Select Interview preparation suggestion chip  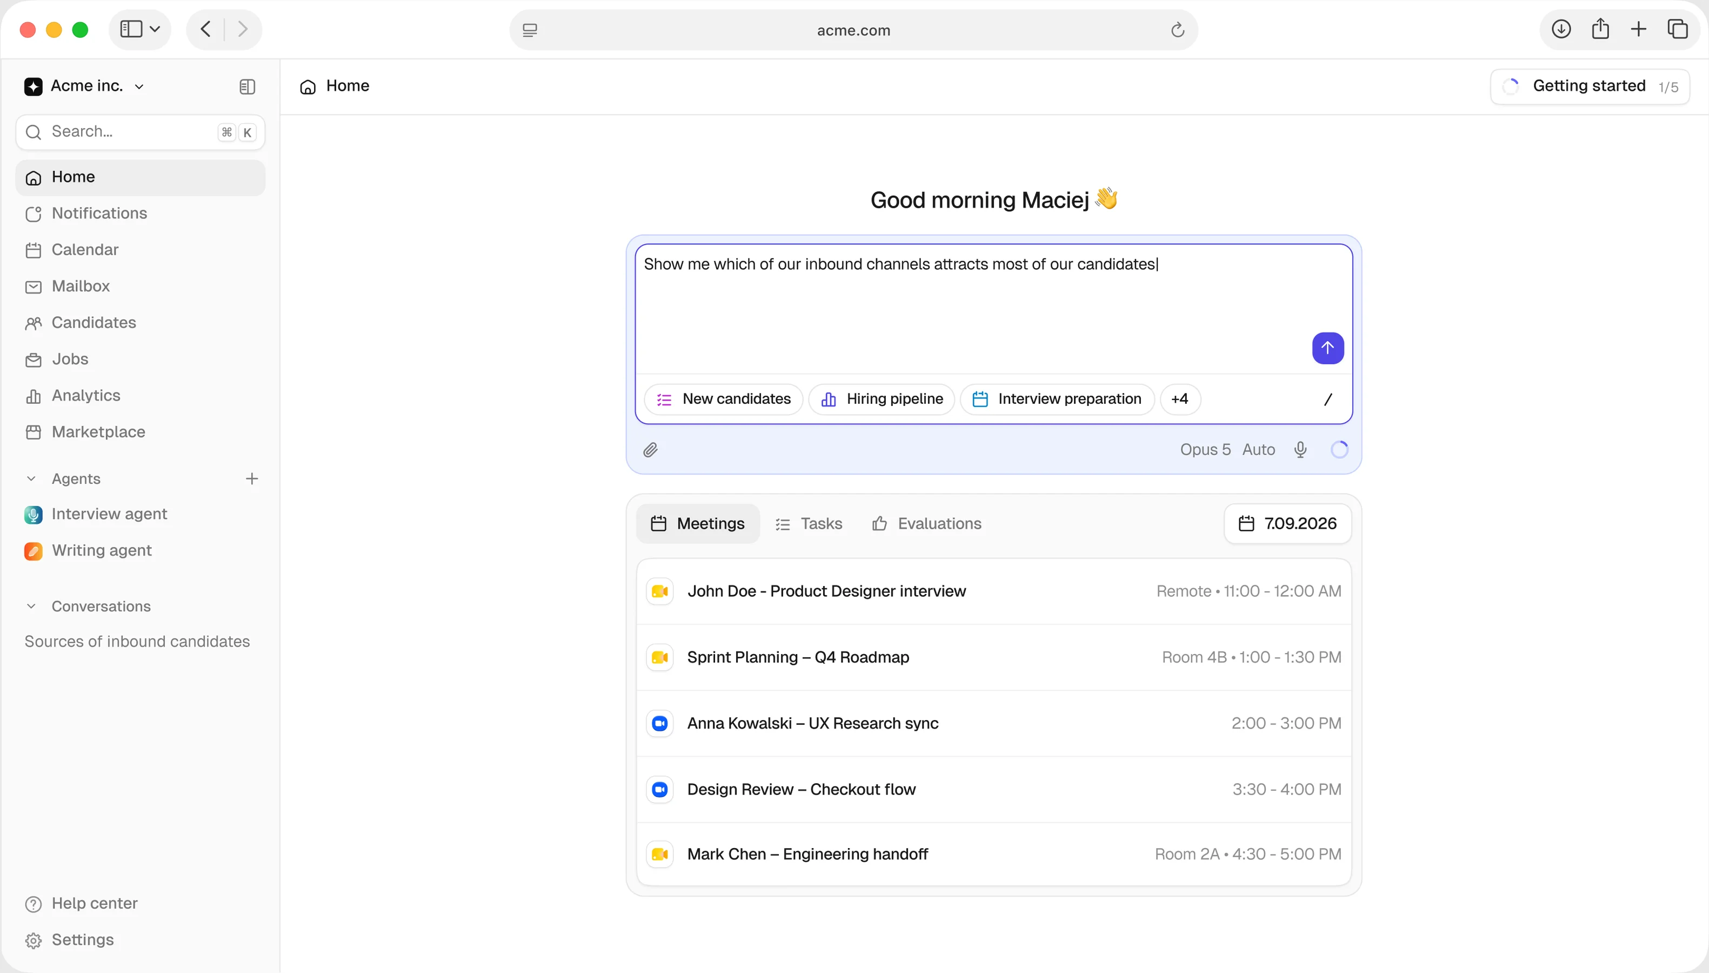(1057, 399)
